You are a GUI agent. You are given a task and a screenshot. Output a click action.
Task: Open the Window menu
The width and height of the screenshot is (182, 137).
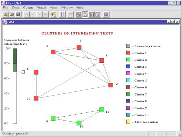pos(67,8)
